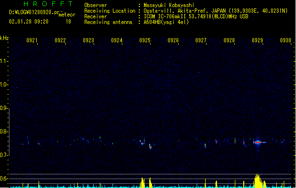Click the 0.8 kHz axis label
The height and width of the screenshot is (188, 296).
(4, 132)
